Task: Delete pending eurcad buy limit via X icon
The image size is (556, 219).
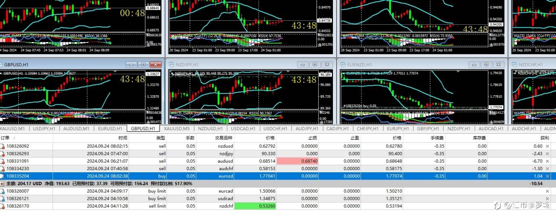Action: tap(547, 191)
